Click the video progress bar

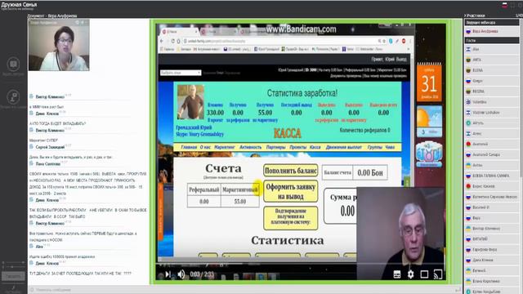coord(257,265)
